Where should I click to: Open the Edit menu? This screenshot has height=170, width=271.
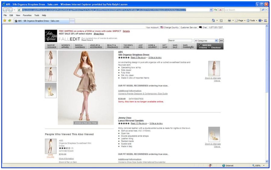point(11,15)
